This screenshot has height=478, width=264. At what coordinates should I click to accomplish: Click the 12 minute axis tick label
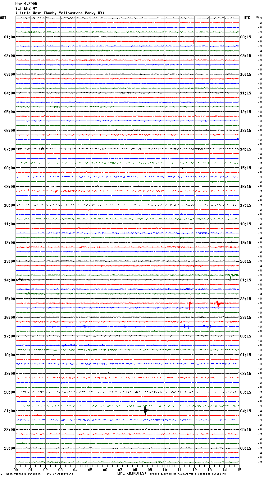[194, 470]
